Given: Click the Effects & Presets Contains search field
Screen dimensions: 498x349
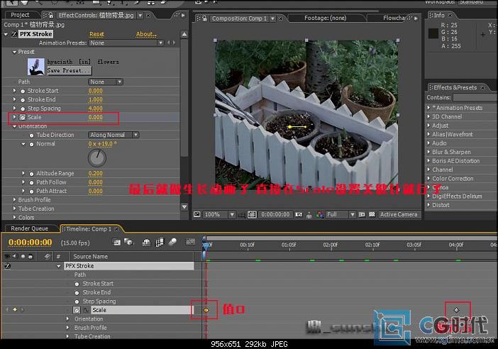Looking at the screenshot, I should (x=475, y=97).
